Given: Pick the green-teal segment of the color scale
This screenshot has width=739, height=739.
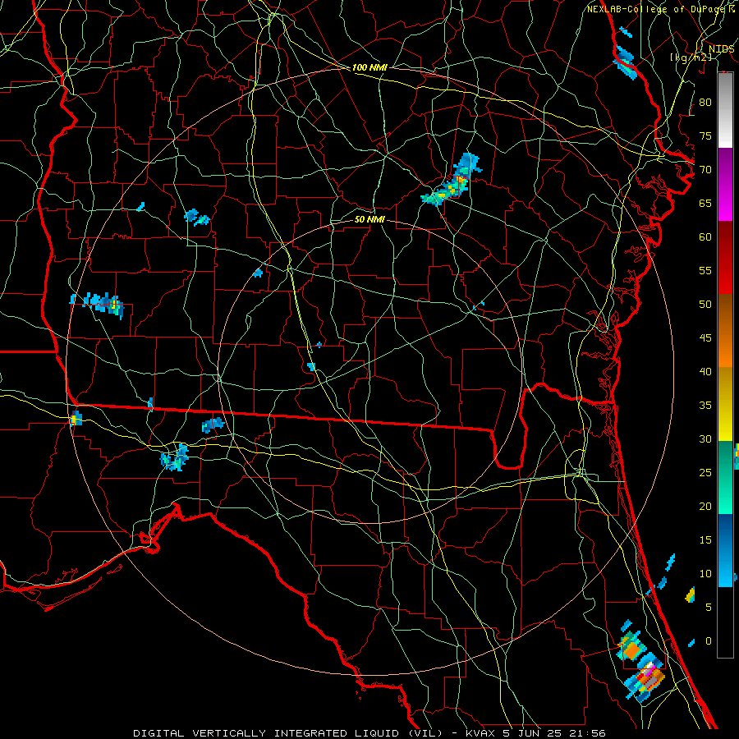Looking at the screenshot, I should [x=725, y=477].
